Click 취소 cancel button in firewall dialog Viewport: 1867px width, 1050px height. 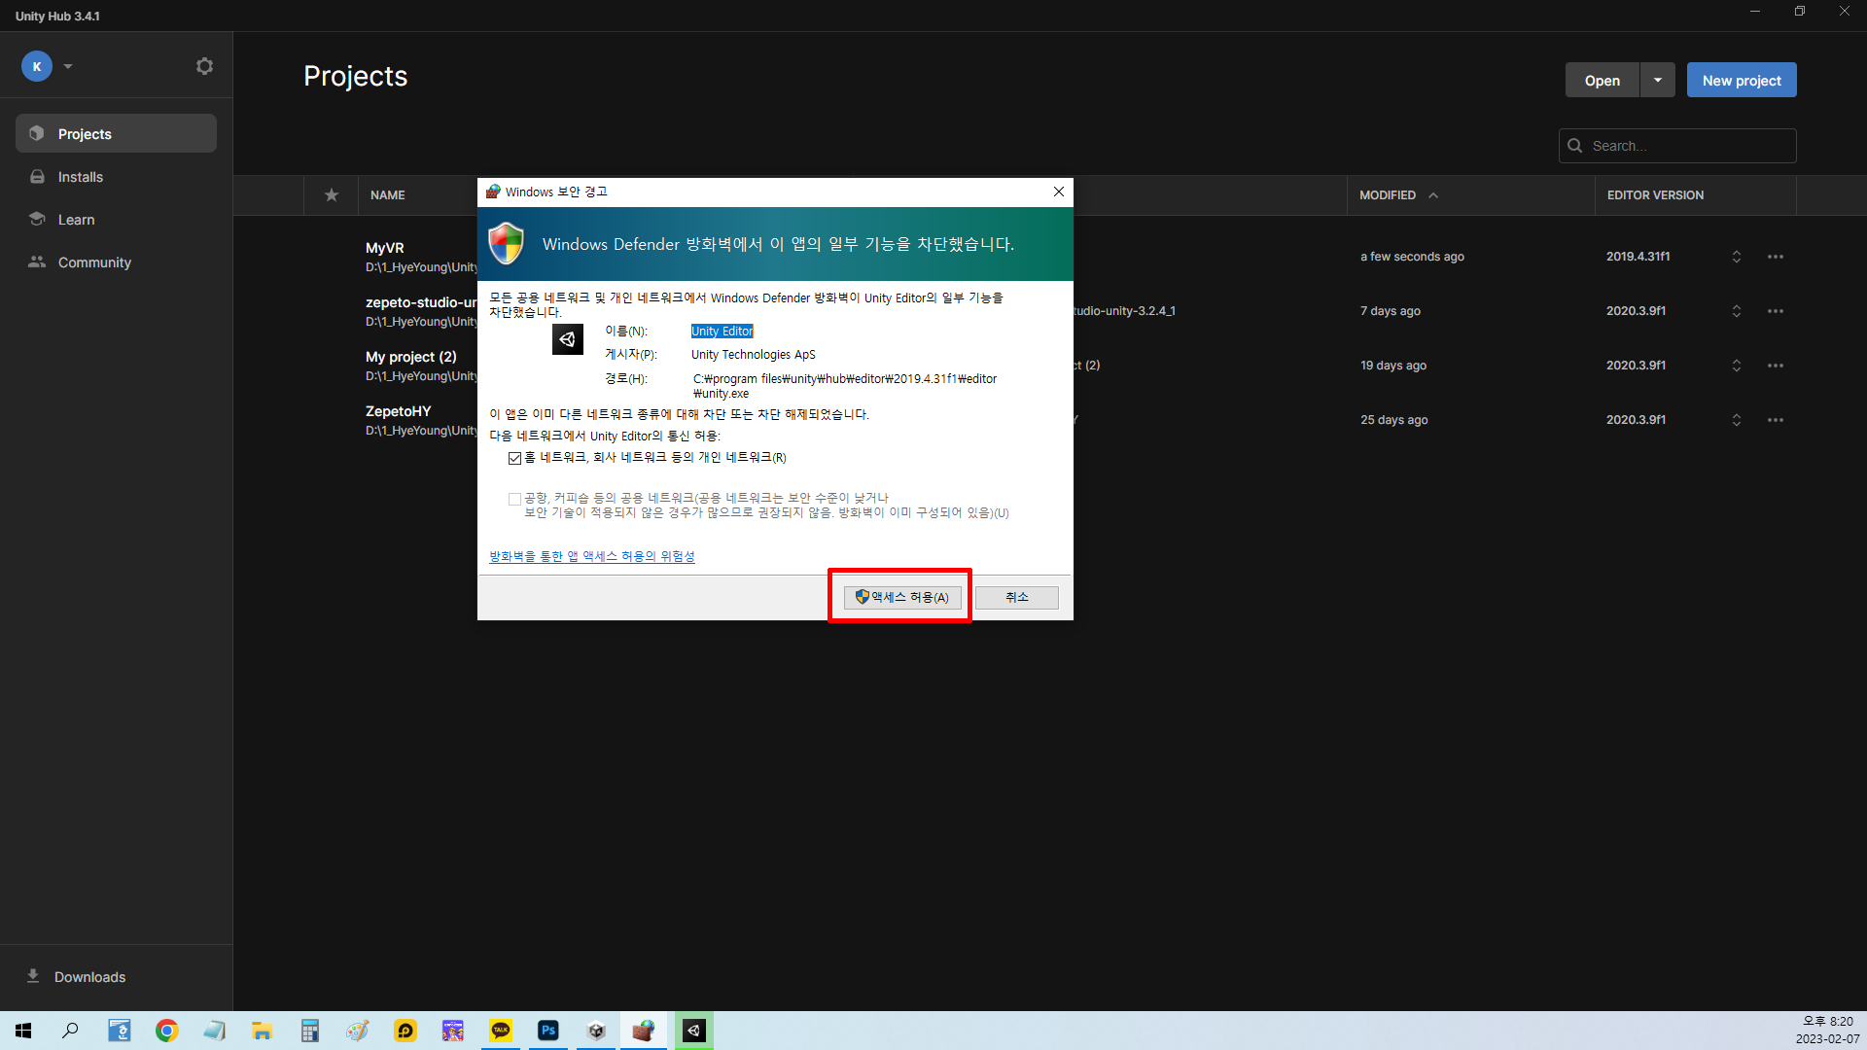(x=1017, y=597)
